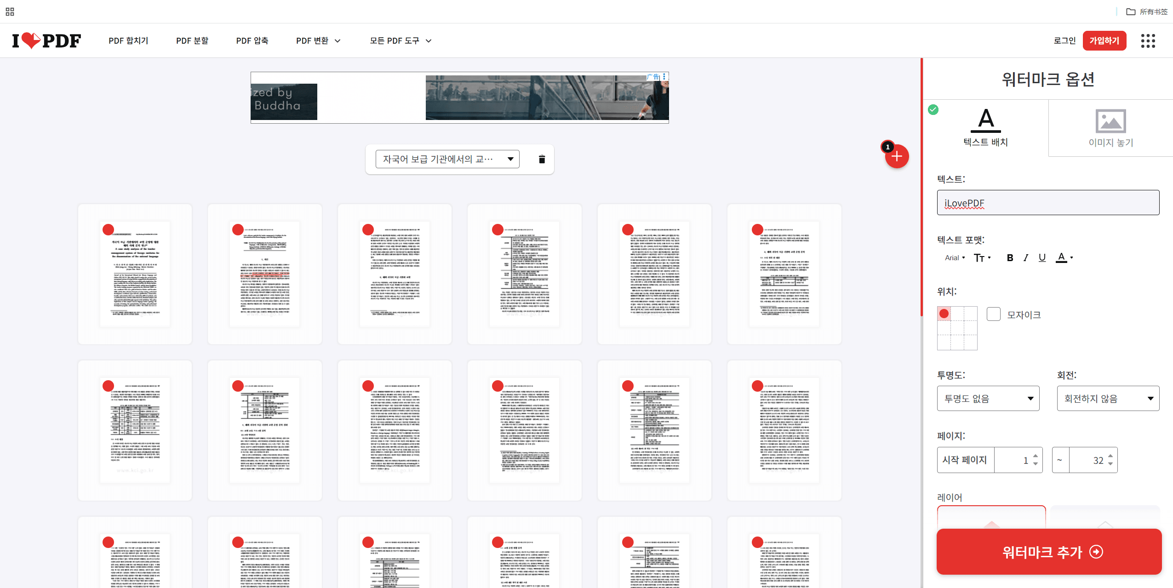This screenshot has height=588, width=1173.
Task: Open the 所有书签 bookmarks folder
Action: pos(1147,11)
